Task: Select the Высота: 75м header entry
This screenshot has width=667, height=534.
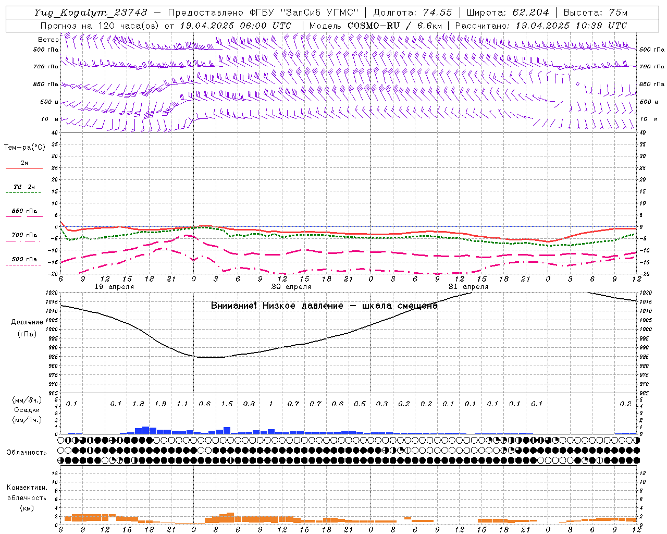Action: pos(595,13)
